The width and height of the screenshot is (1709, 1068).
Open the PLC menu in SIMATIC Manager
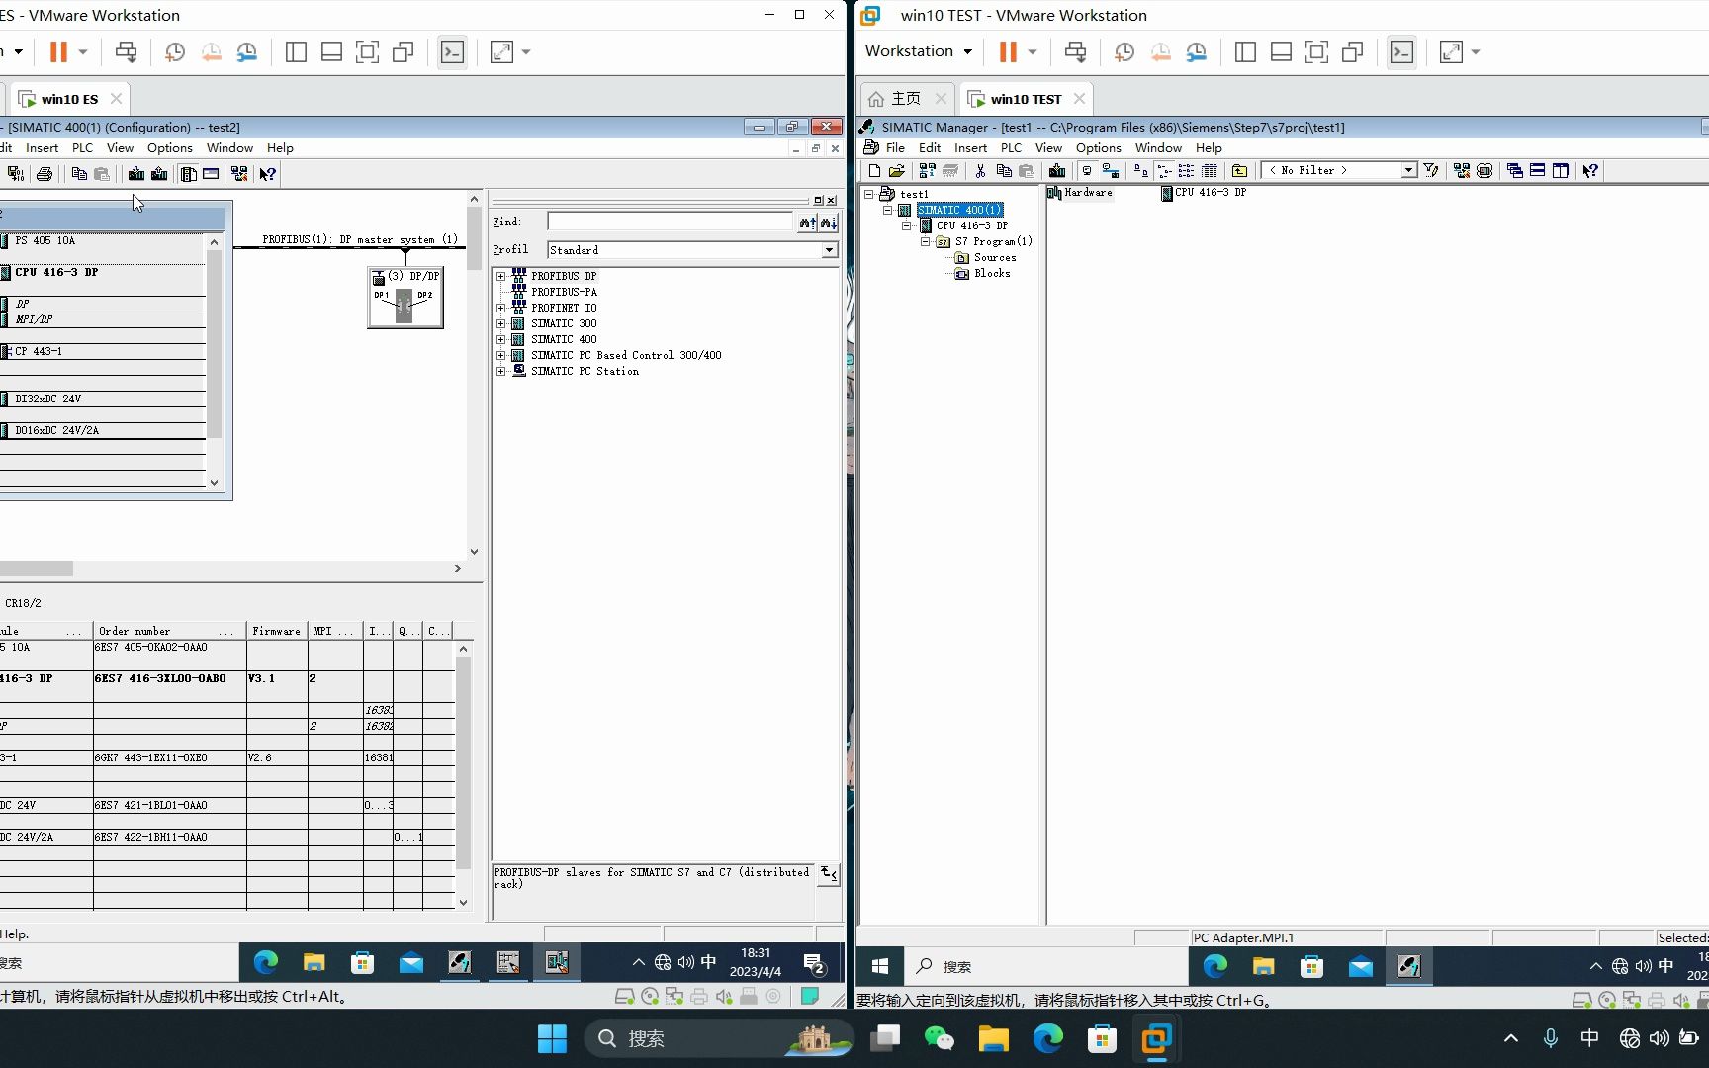[1011, 148]
